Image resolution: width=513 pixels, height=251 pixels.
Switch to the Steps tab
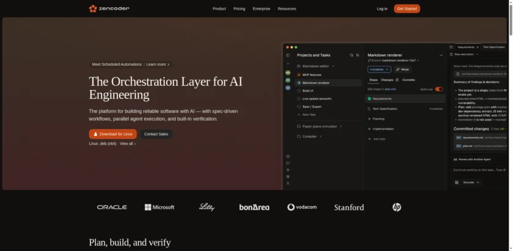[373, 80]
